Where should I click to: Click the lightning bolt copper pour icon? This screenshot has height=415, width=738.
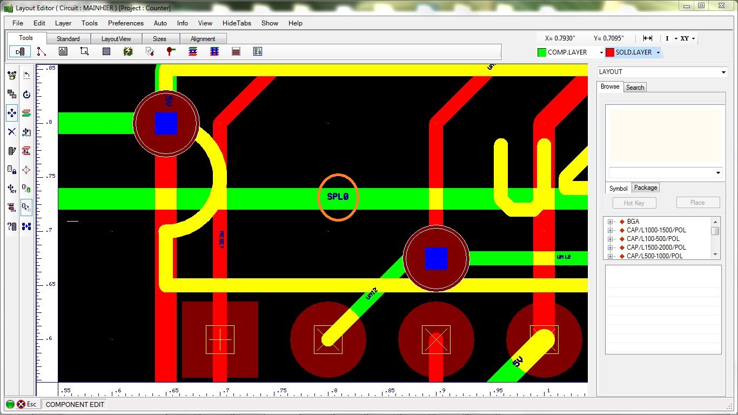point(128,52)
